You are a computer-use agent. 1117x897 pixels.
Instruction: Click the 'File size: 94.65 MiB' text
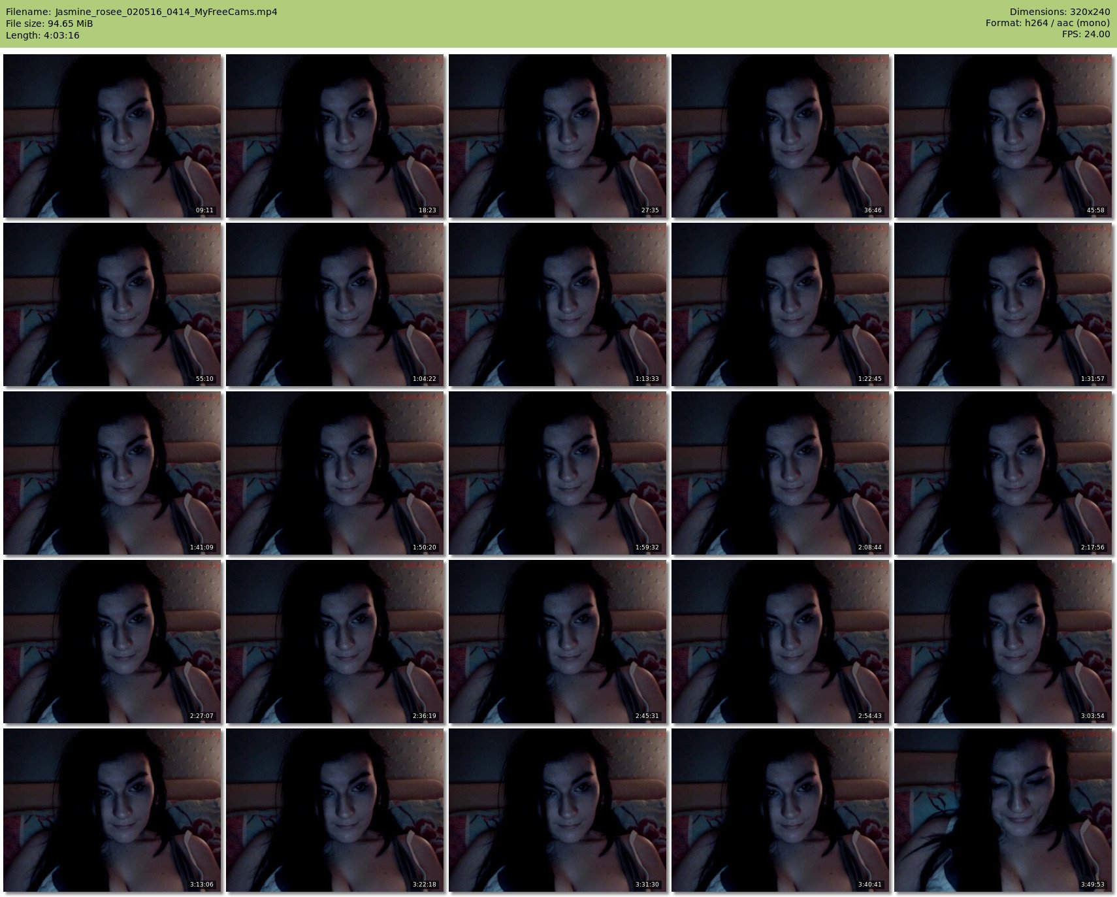tap(50, 24)
